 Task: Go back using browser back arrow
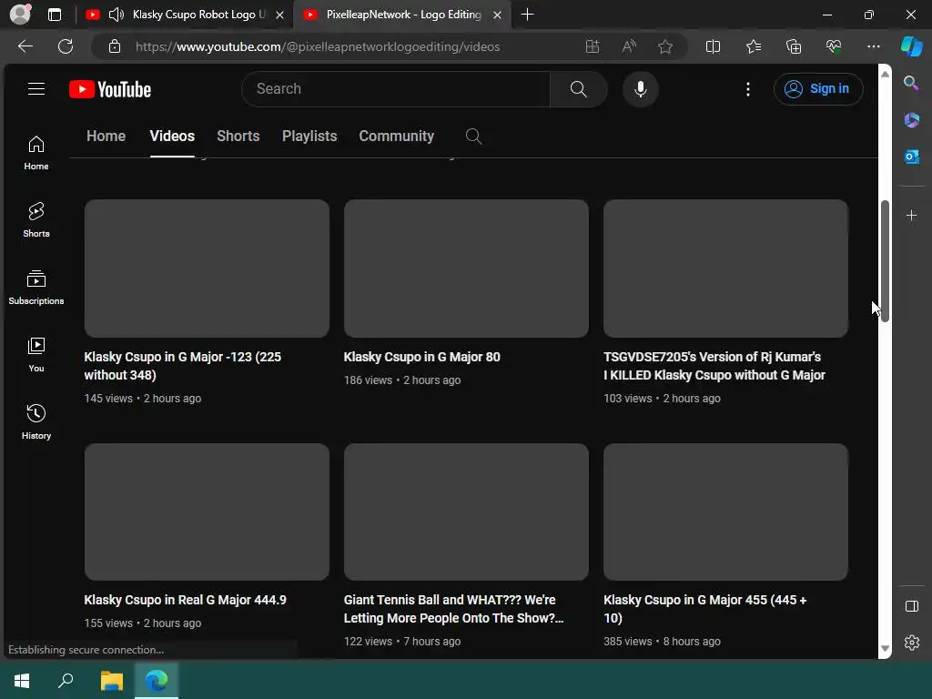(x=25, y=46)
